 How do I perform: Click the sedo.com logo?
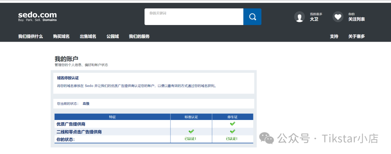coord(37,16)
